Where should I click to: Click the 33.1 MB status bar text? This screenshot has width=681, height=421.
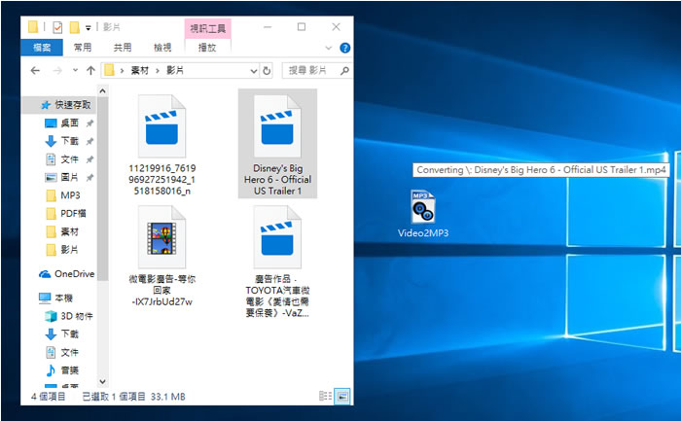pos(167,397)
